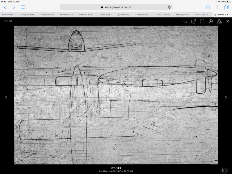Download the 207_P.jpg image

(219, 21)
